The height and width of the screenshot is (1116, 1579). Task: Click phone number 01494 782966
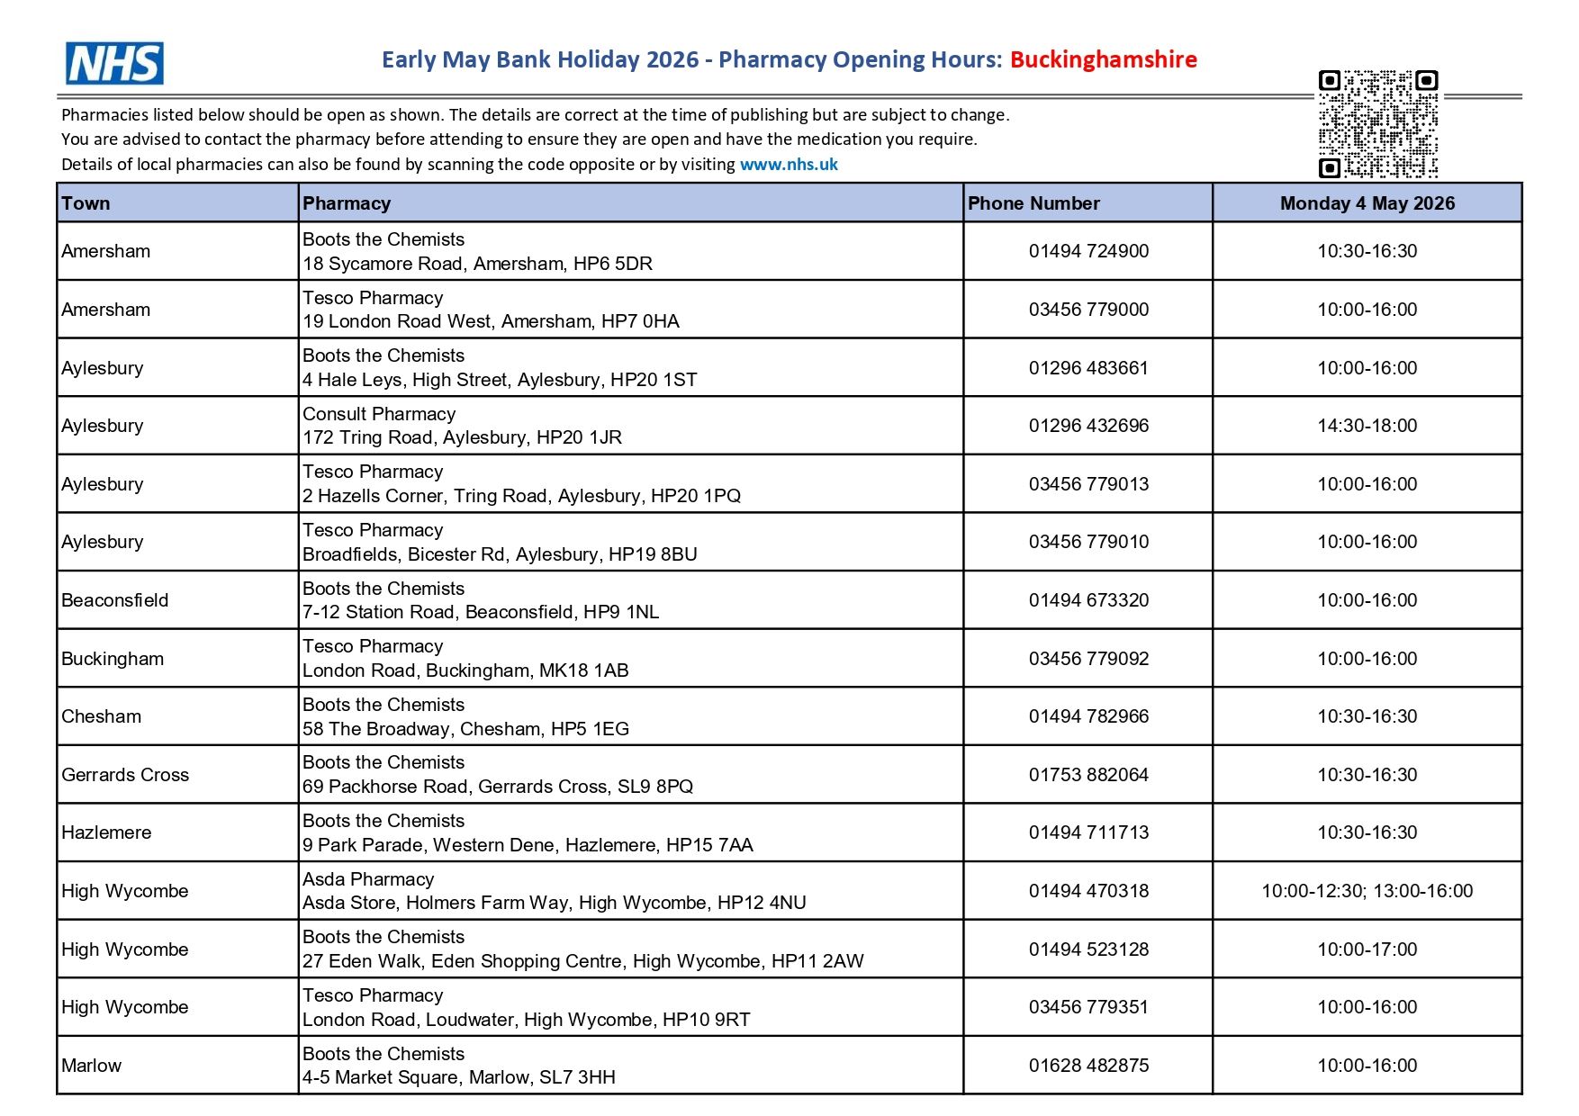click(x=1088, y=716)
